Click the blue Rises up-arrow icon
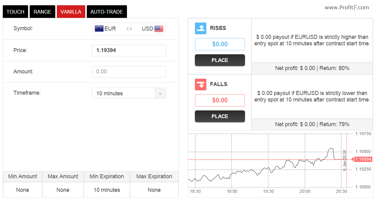The image size is (375, 198). (200, 28)
